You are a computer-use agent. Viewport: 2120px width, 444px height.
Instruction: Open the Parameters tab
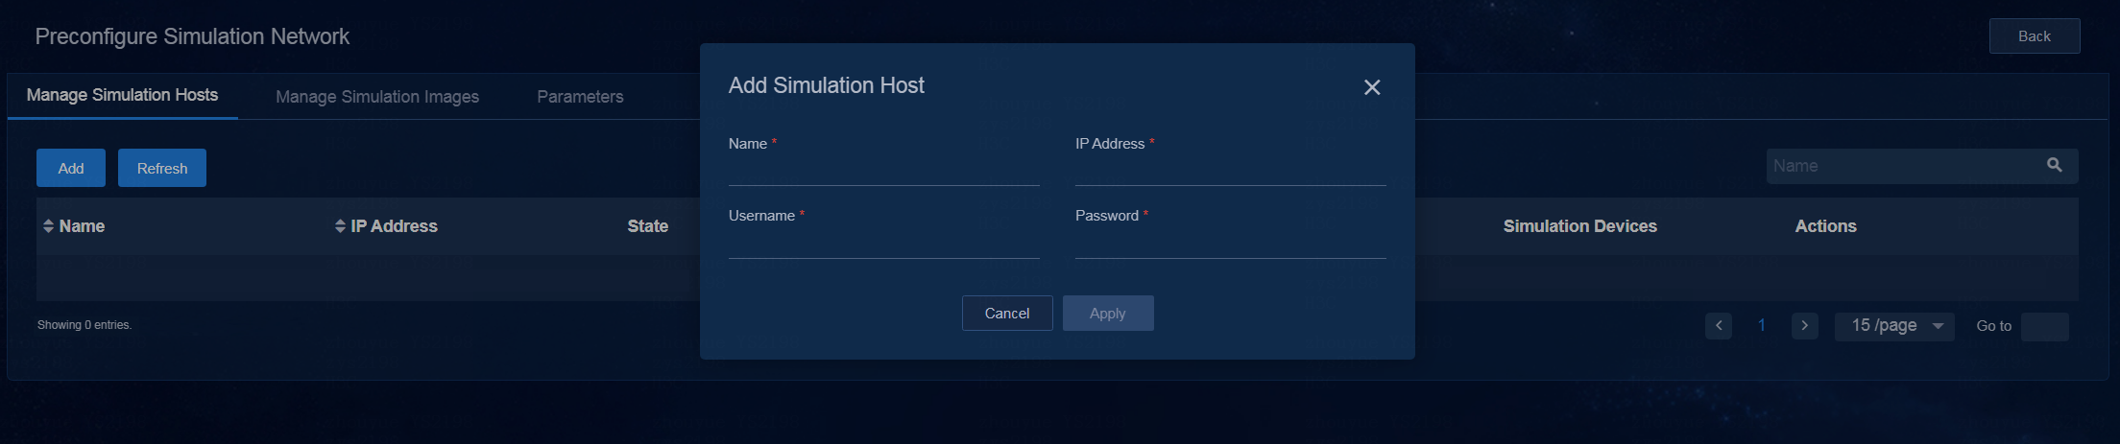tap(580, 97)
